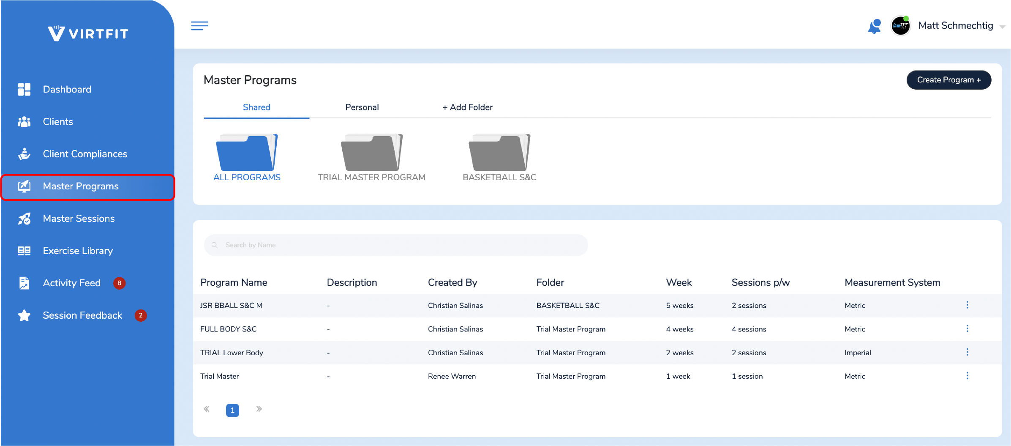The height and width of the screenshot is (446, 1011).
Task: Click the Program Name column header
Action: pyautogui.click(x=234, y=282)
